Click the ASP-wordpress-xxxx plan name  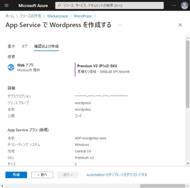pyautogui.click(x=90, y=138)
